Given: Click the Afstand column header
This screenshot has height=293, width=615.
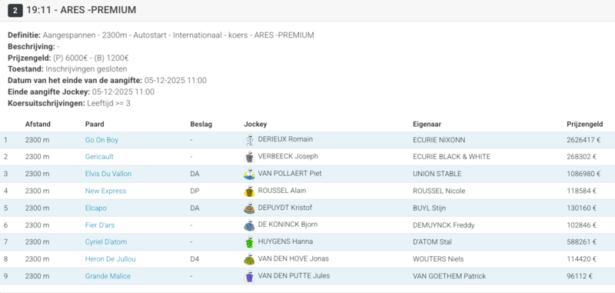Looking at the screenshot, I should [x=38, y=125].
